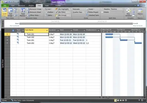Open the Macros button
Image resolution: width=147 pixels, height=103 pixels.
coord(140,12)
